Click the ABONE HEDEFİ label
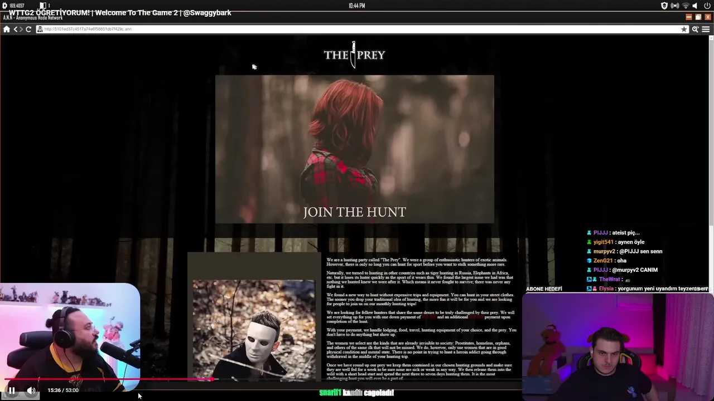 [x=544, y=289]
